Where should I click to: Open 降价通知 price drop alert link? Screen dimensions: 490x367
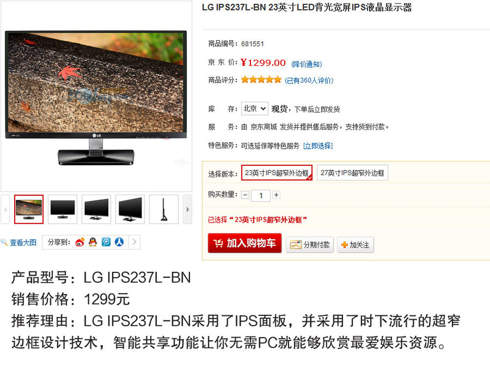point(306,64)
